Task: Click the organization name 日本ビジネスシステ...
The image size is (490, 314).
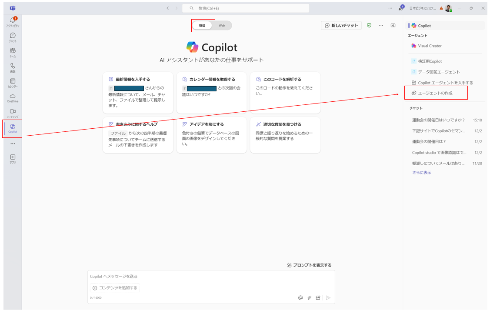Action: coord(423,8)
